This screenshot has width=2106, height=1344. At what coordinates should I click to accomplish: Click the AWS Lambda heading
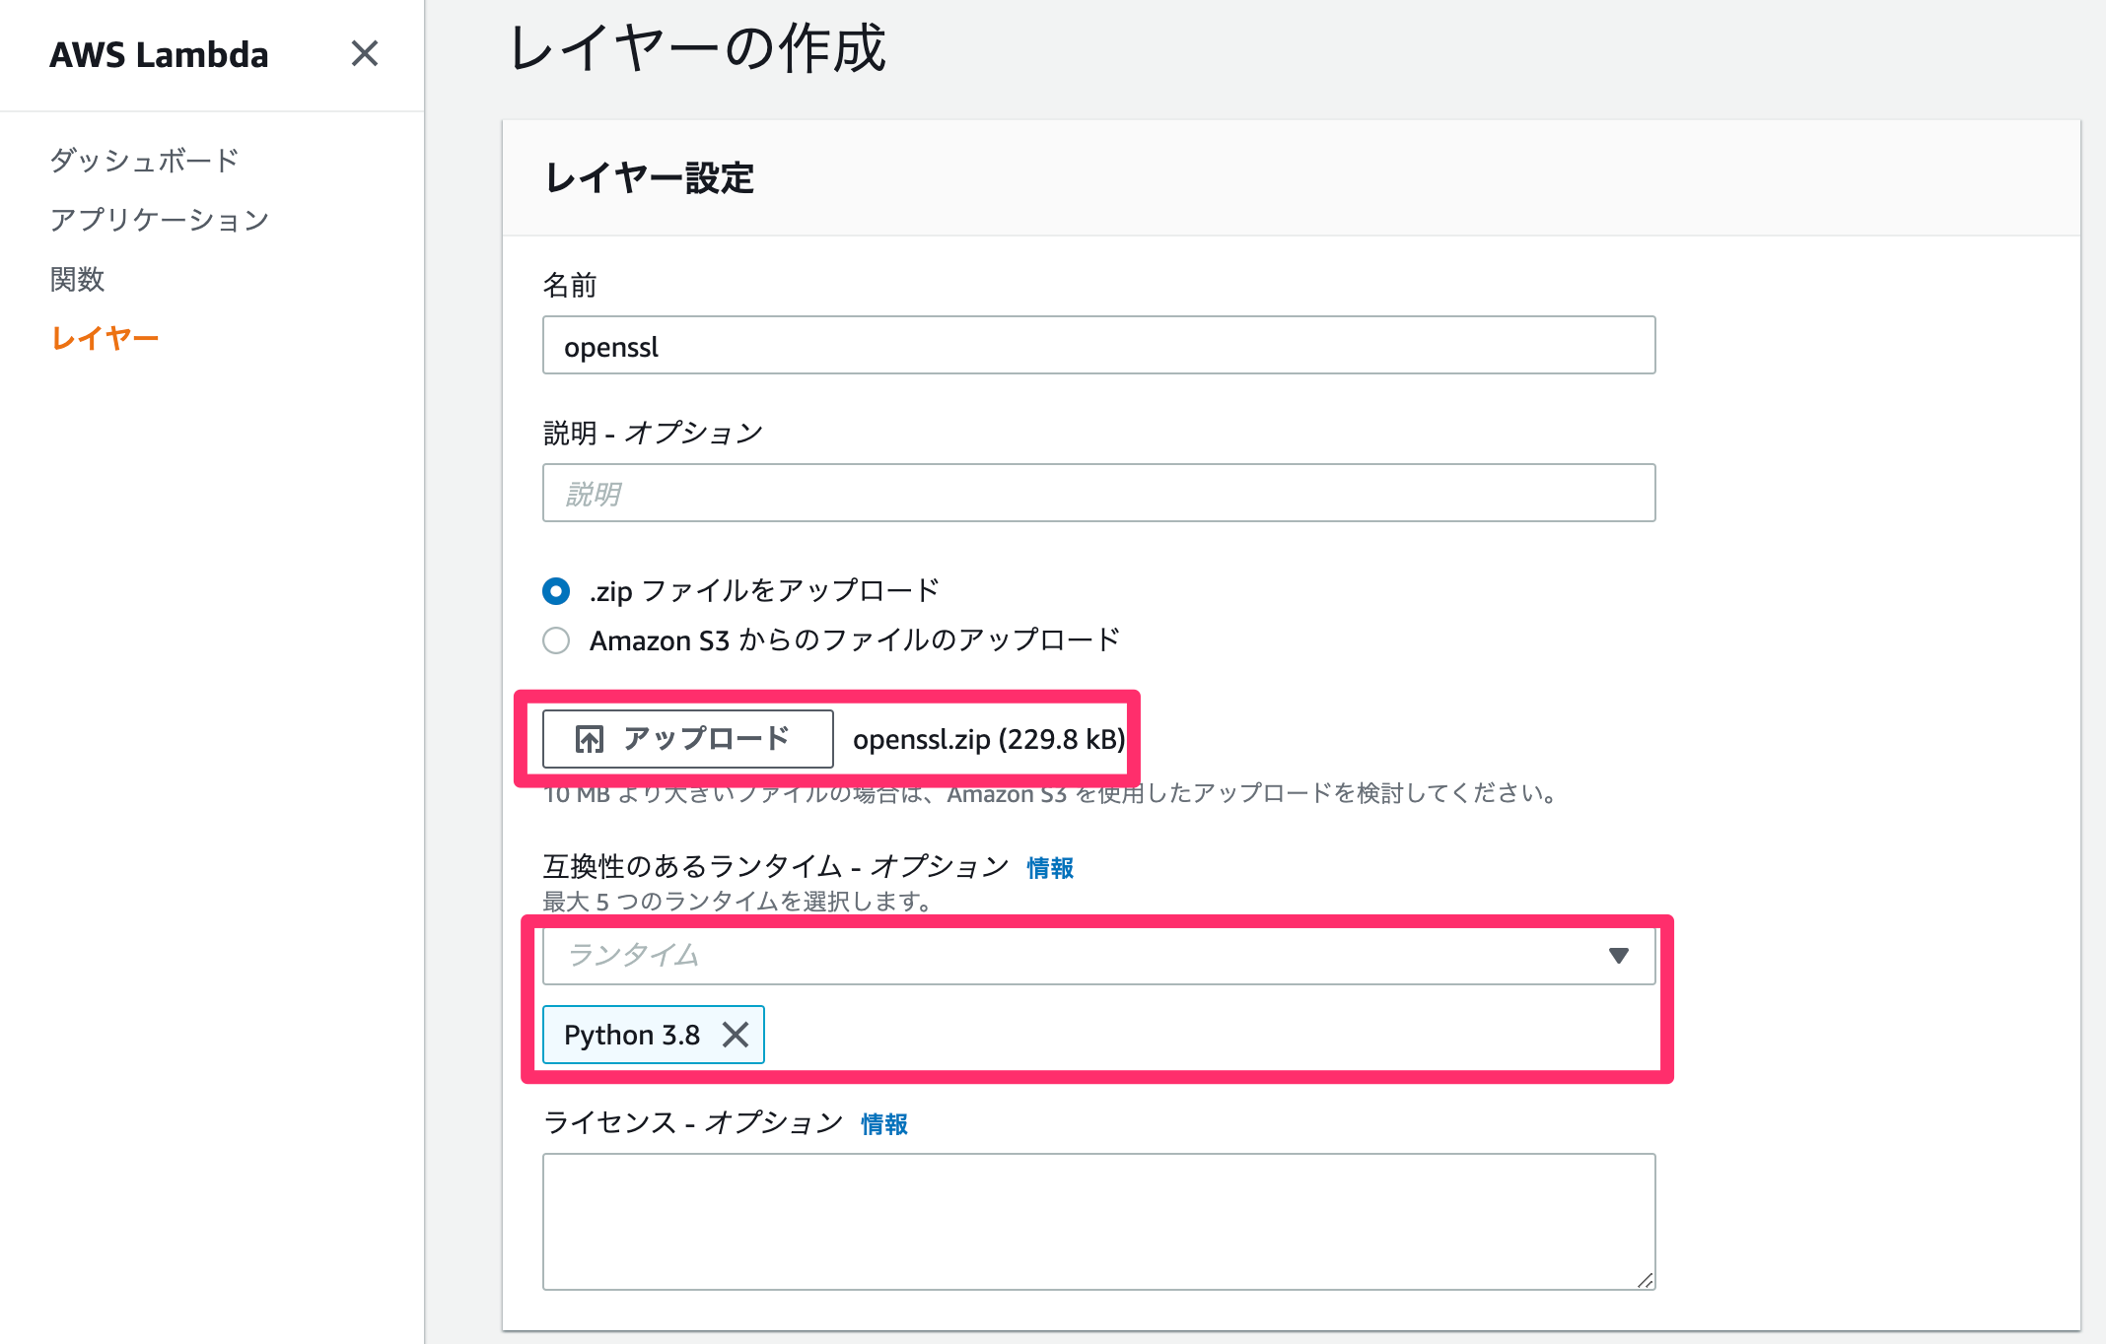click(x=159, y=54)
